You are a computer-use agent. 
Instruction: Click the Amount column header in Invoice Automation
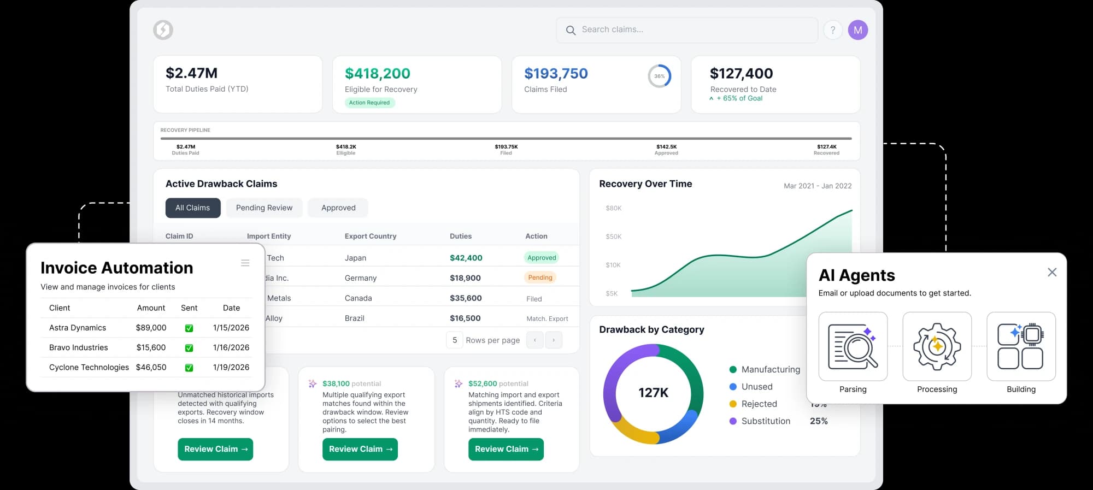point(151,308)
